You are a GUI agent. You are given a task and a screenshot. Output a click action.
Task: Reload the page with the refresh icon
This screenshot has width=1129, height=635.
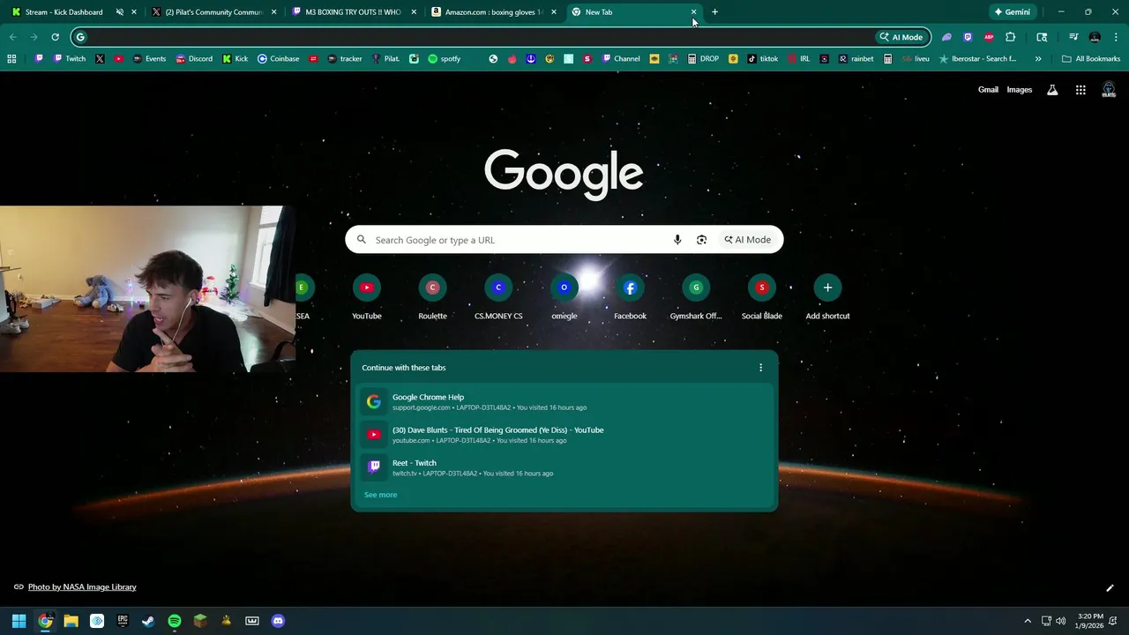click(x=55, y=37)
